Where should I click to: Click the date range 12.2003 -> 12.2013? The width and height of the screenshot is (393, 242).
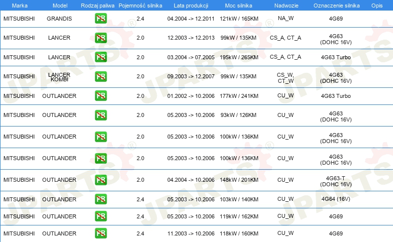tap(191, 38)
